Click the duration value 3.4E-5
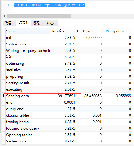The image size is (134, 146). (x=70, y=64)
